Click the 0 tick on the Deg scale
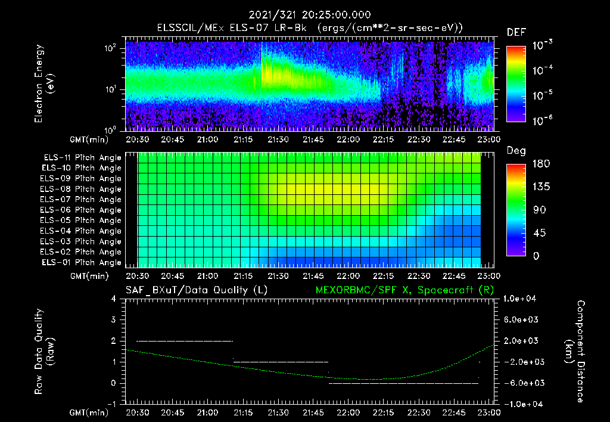The height and width of the screenshot is (422, 610). (x=536, y=256)
